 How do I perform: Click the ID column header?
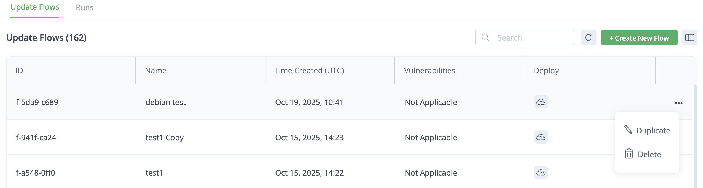[x=19, y=71]
